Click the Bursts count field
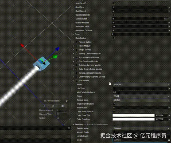 [x=141, y=34]
